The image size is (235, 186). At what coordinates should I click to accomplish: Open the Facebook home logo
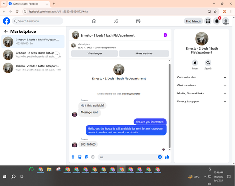pyautogui.click(x=7, y=21)
